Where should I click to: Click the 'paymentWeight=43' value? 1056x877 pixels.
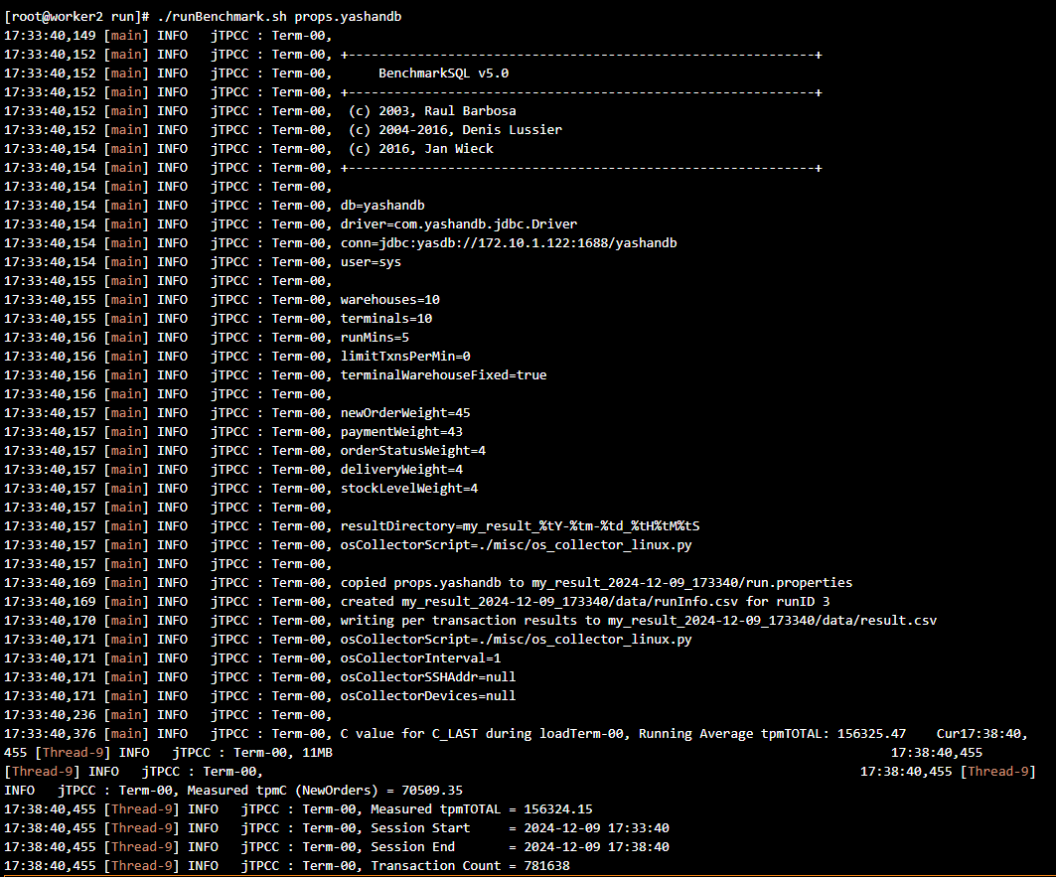coord(401,431)
